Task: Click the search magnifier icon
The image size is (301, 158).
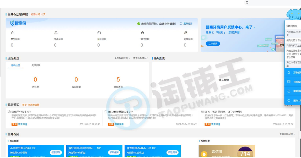Action: tap(247, 3)
